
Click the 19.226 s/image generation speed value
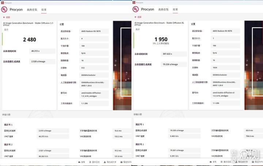pyautogui.click(x=174, y=64)
